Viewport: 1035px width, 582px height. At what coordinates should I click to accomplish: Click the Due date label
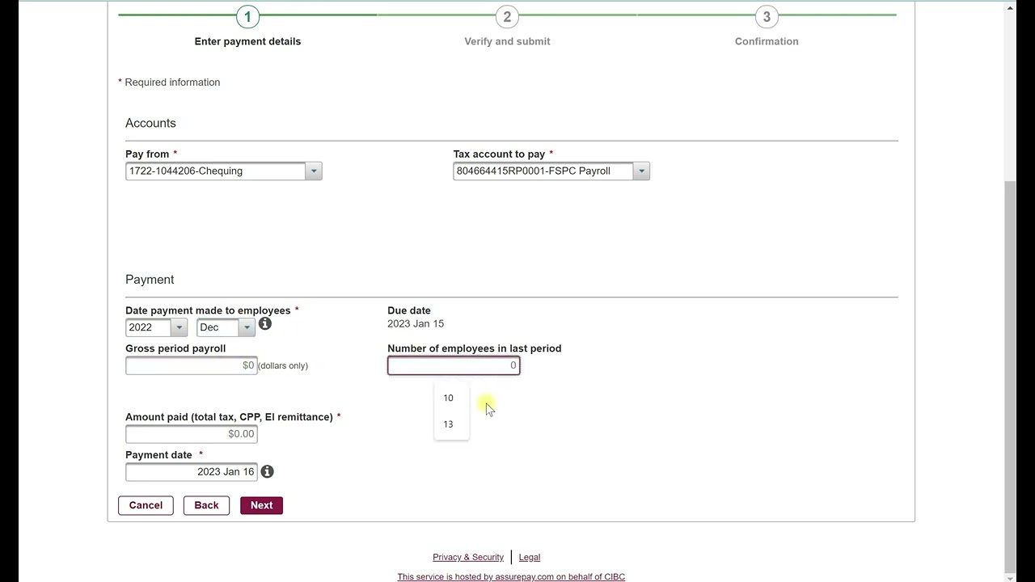(409, 310)
